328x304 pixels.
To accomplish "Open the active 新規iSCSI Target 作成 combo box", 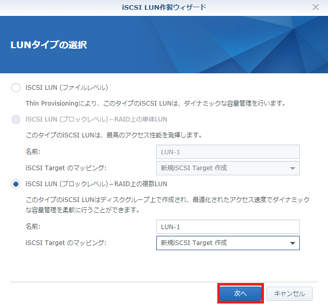I will pyautogui.click(x=220, y=243).
